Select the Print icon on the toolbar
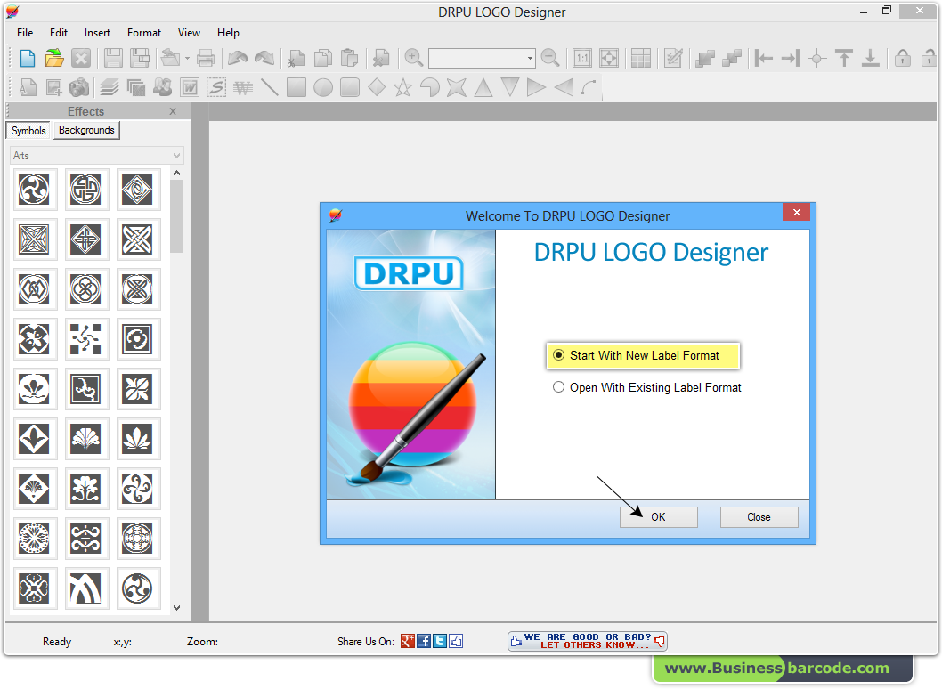942x689 pixels. (206, 58)
